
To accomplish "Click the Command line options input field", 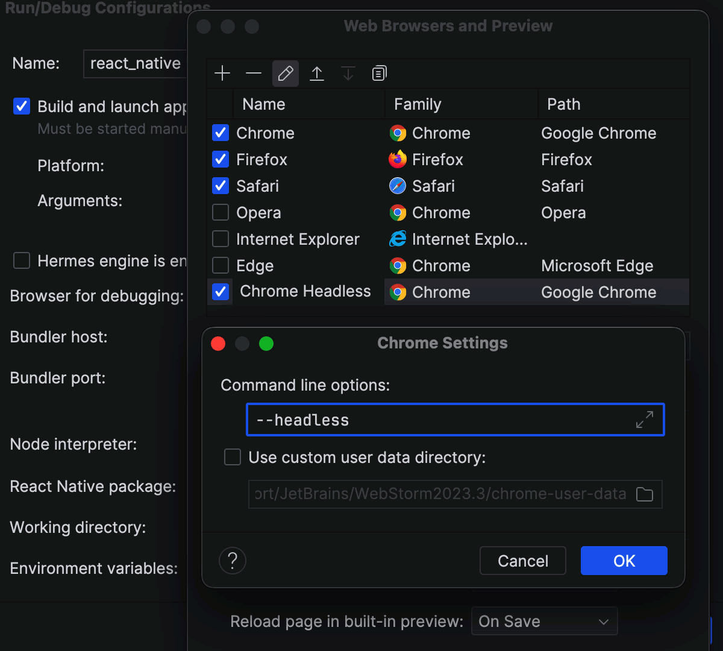I will pos(422,420).
